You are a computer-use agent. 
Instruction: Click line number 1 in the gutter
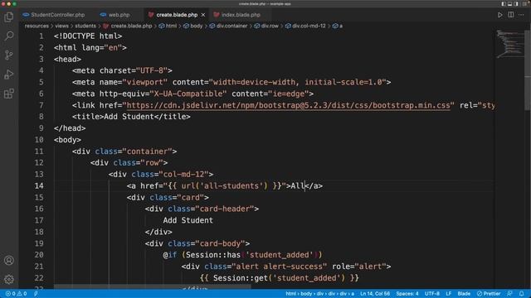[x=41, y=36]
